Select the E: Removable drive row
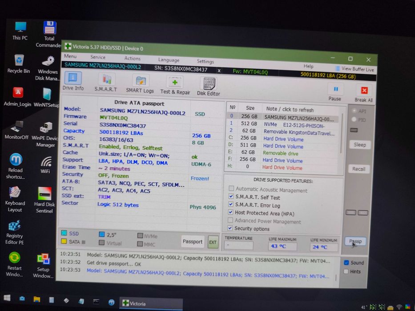The width and height of the screenshot is (415, 311). coord(282,152)
